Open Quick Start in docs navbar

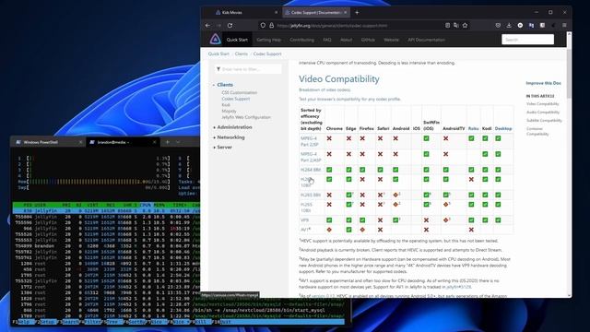237,40
